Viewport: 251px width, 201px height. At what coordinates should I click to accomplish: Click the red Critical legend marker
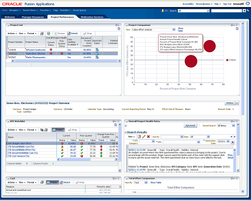click(227, 60)
